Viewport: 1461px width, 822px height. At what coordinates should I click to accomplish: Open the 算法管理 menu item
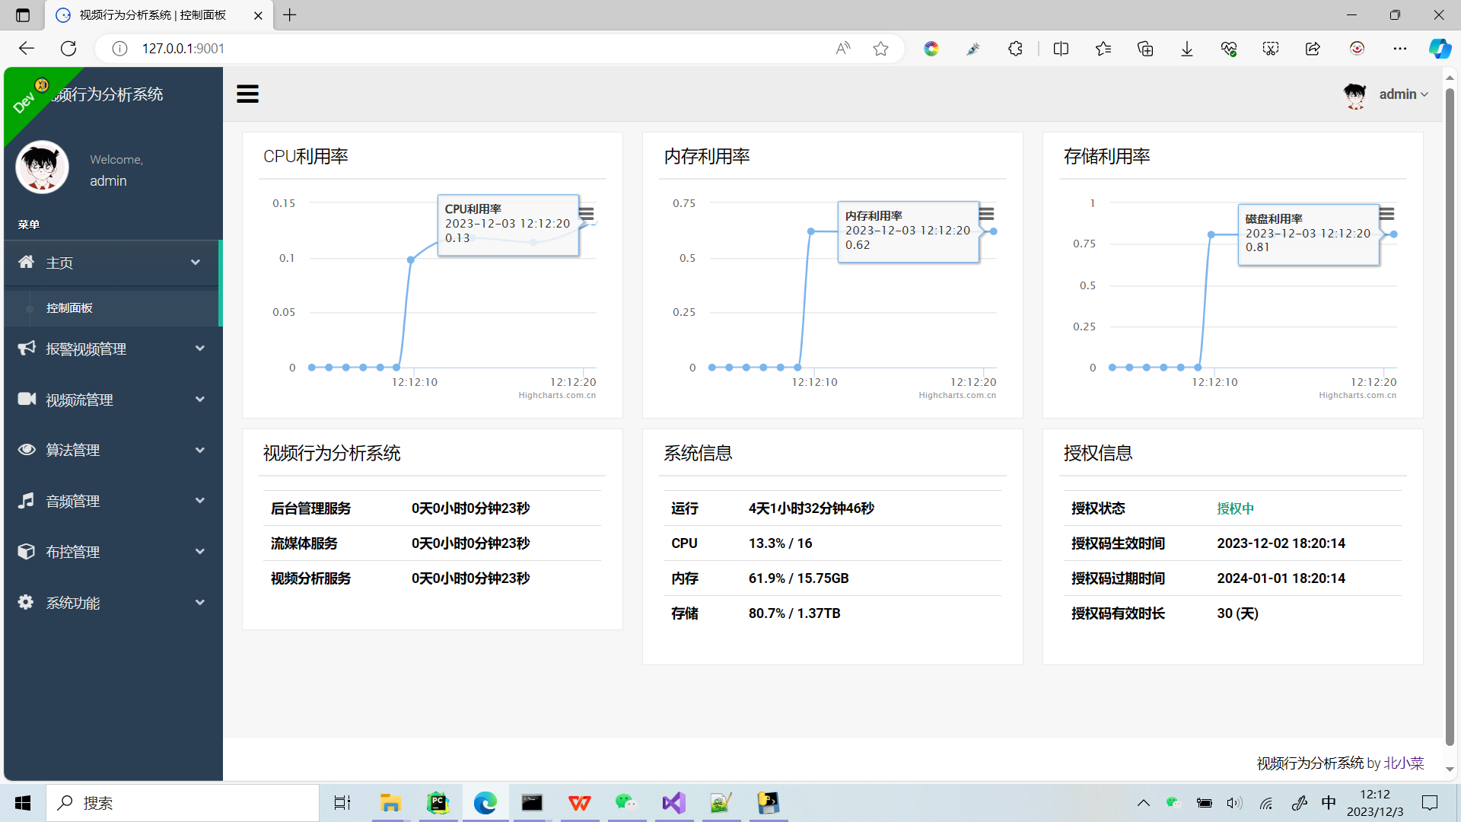coord(112,450)
